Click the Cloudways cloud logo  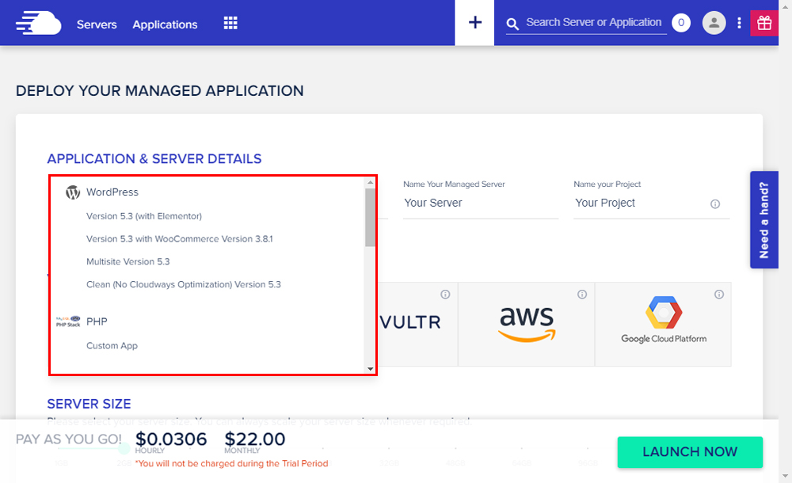click(38, 24)
